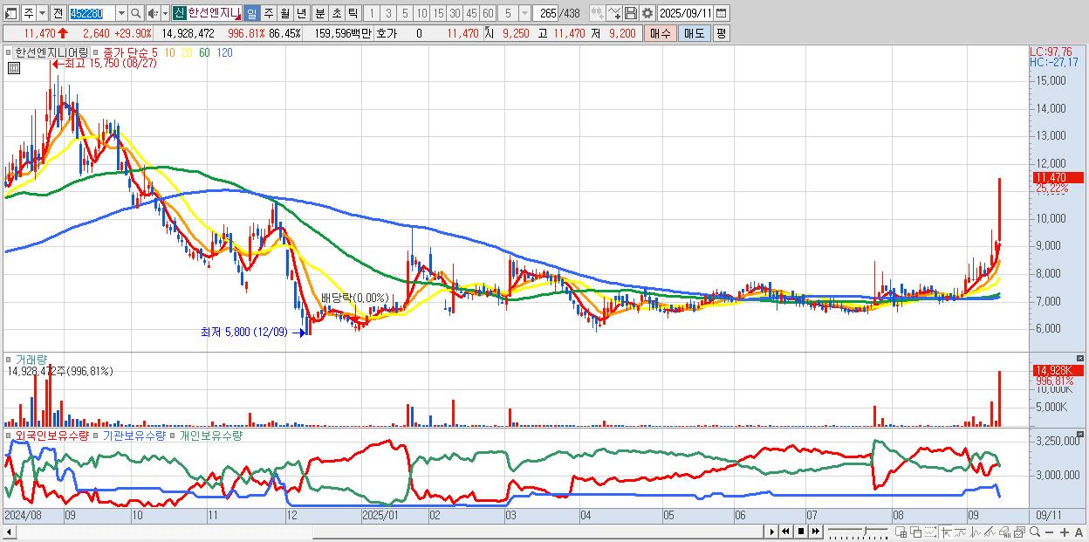Viewport: 1089px width, 542px height.
Task: Click the overlapping windows icon
Action: pyautogui.click(x=916, y=532)
